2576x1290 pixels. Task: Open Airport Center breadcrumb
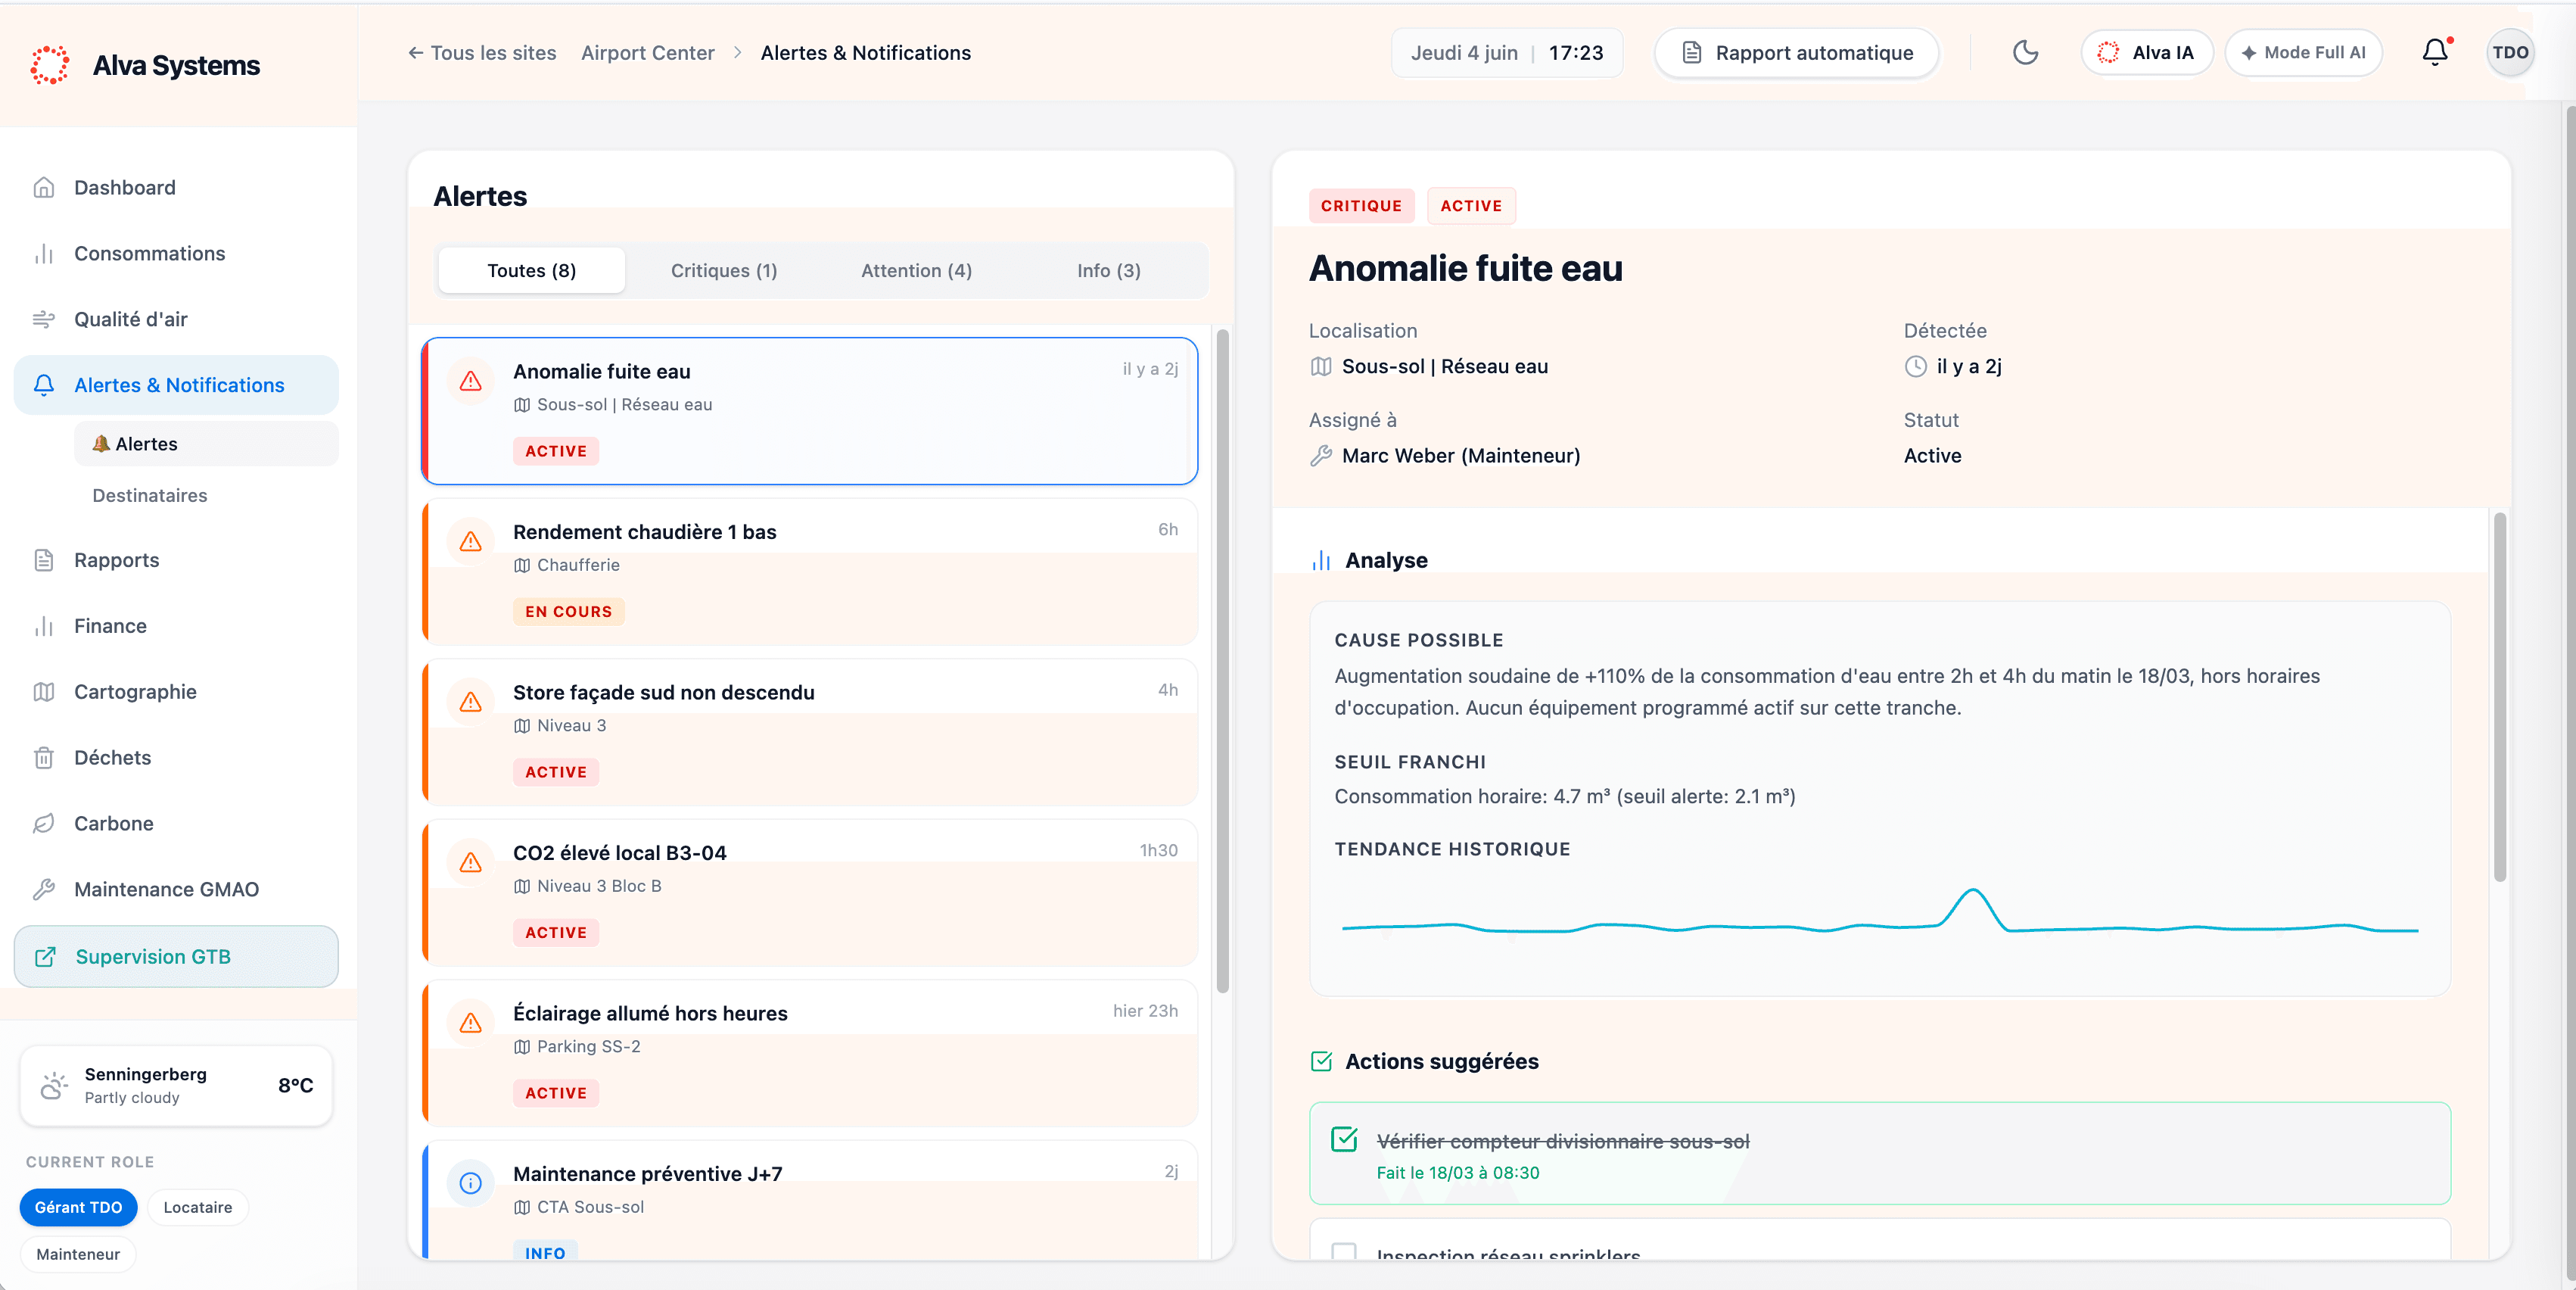click(x=648, y=53)
